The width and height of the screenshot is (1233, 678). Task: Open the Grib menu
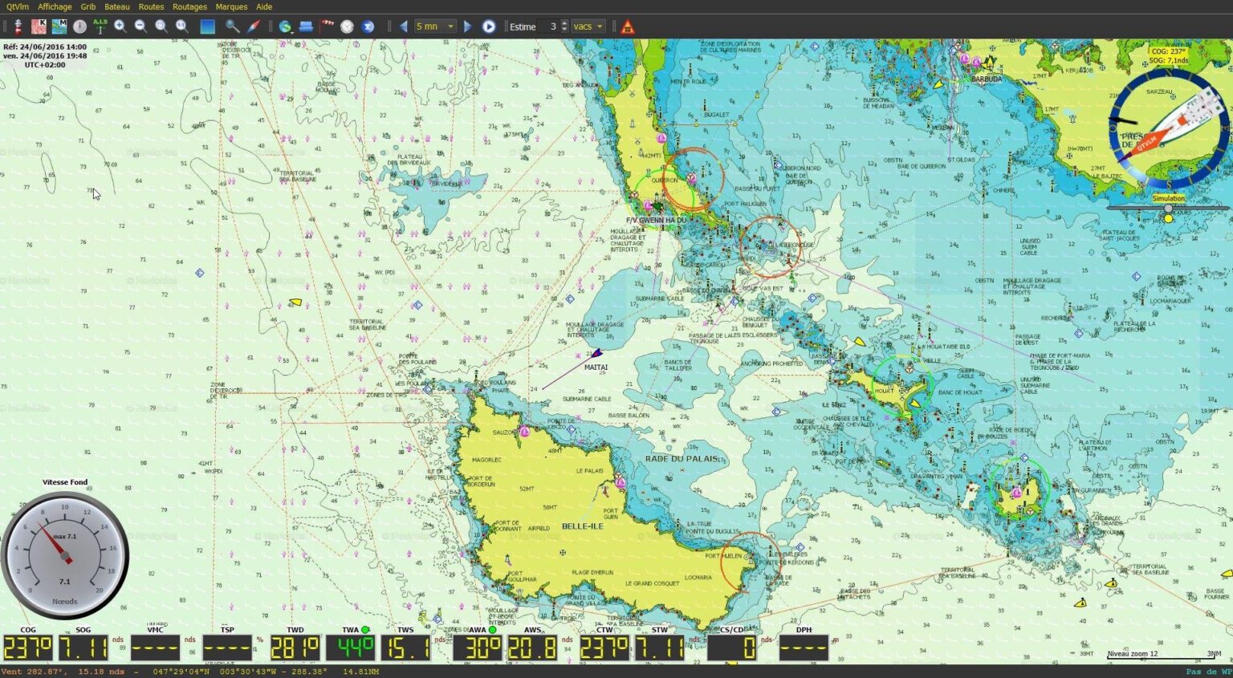click(x=87, y=6)
